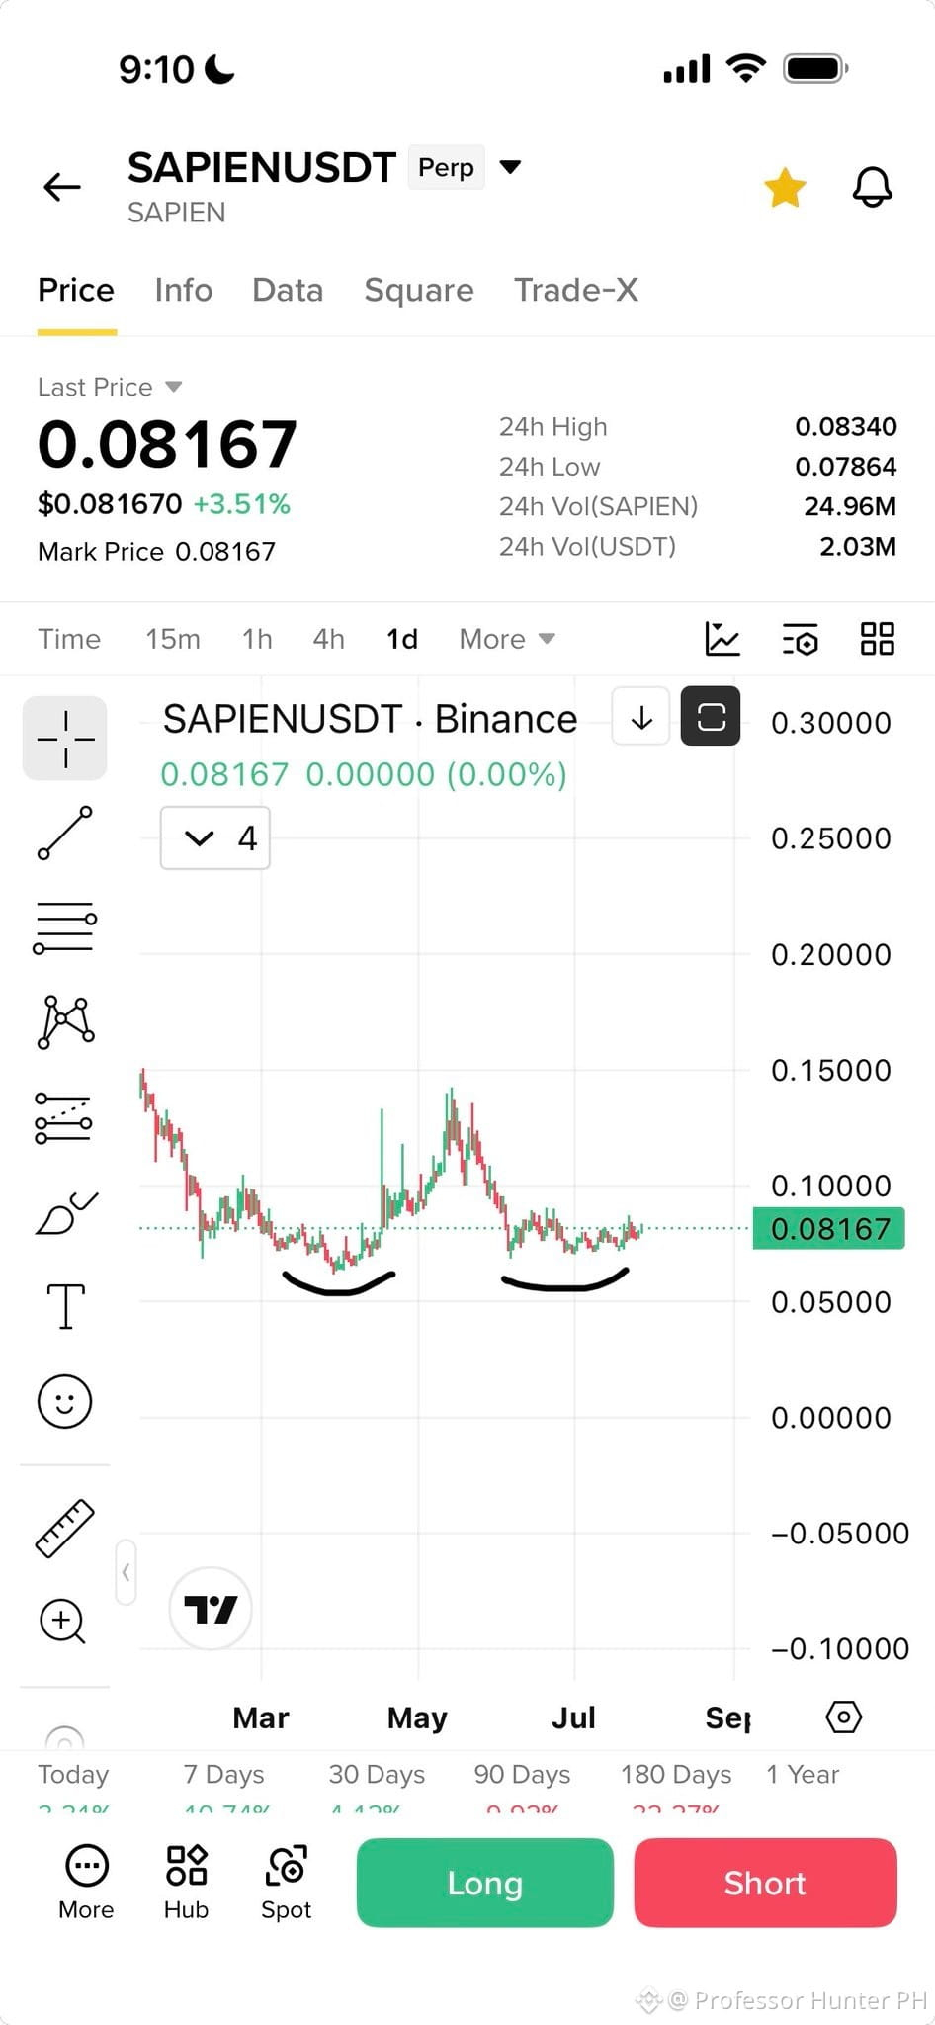Click the May label on time axis
Viewport: 935px width, 2025px height.
[417, 1718]
